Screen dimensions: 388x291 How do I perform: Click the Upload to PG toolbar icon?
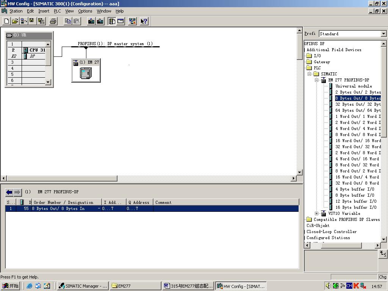pyautogui.click(x=100, y=21)
